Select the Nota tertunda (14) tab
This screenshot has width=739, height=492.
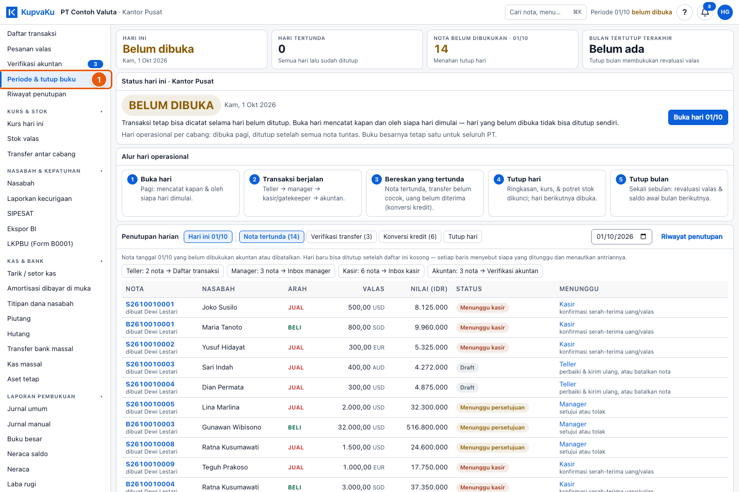[271, 237]
